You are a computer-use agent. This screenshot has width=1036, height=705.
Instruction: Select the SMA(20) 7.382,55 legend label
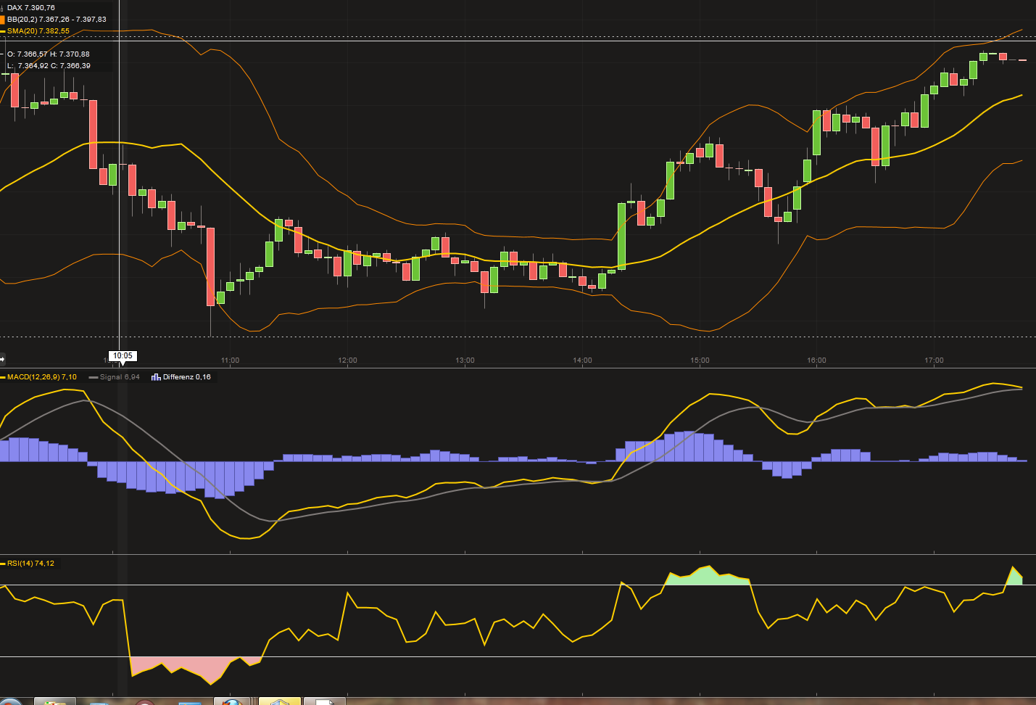38,31
